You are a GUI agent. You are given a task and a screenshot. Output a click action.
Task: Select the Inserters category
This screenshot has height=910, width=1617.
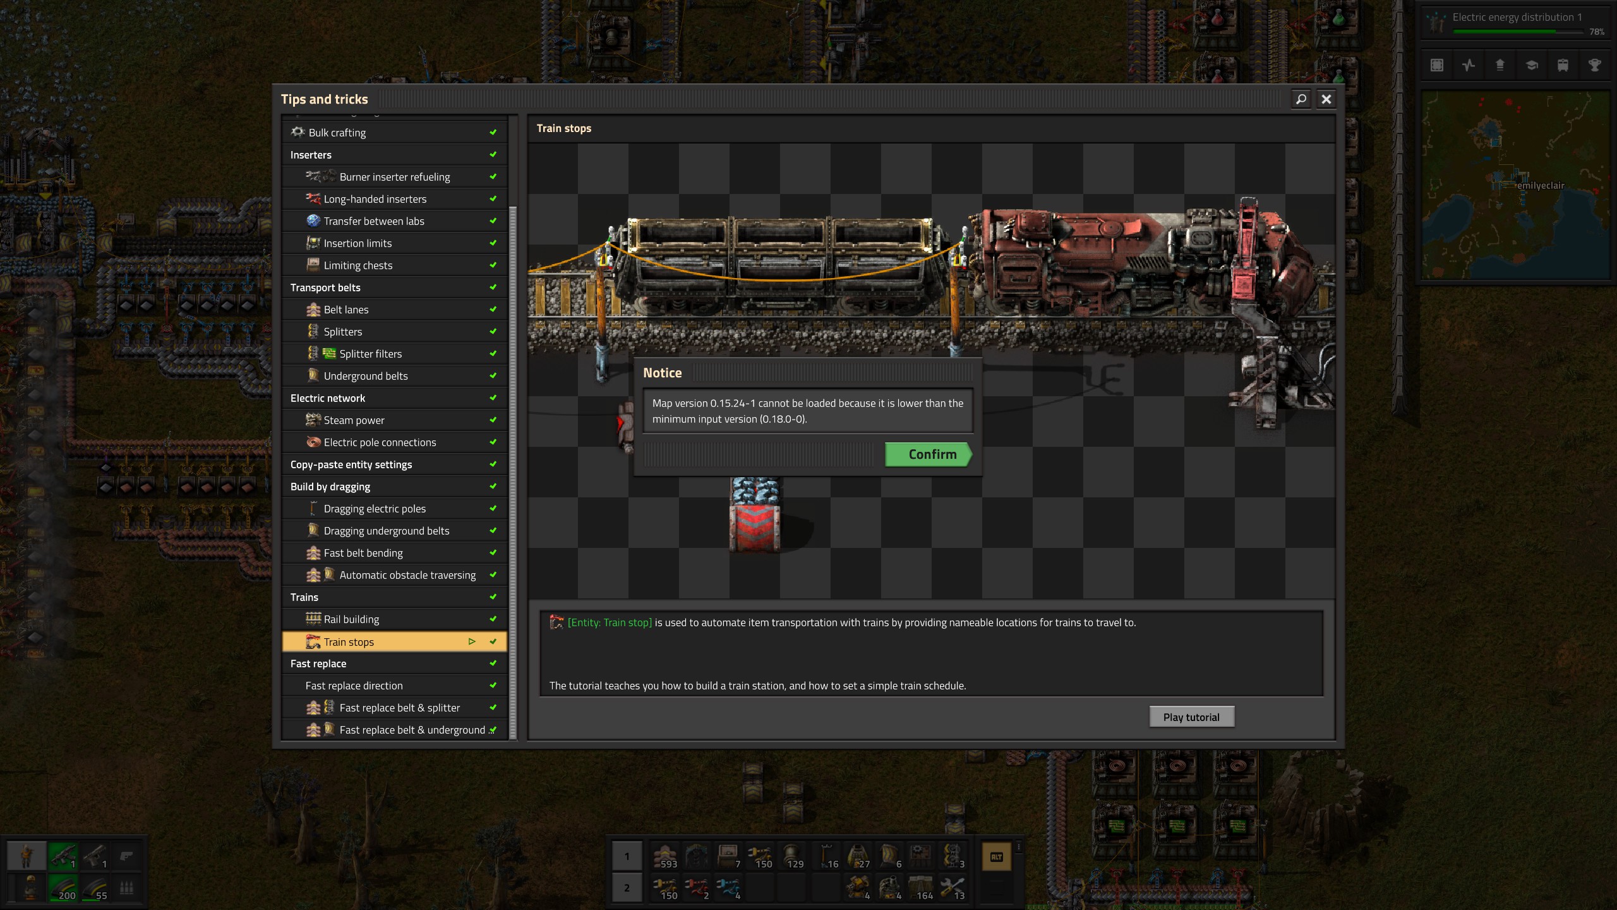(394, 155)
